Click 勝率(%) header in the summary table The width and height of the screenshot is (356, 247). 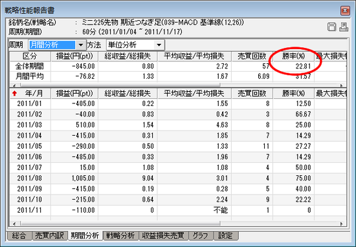pos(294,56)
